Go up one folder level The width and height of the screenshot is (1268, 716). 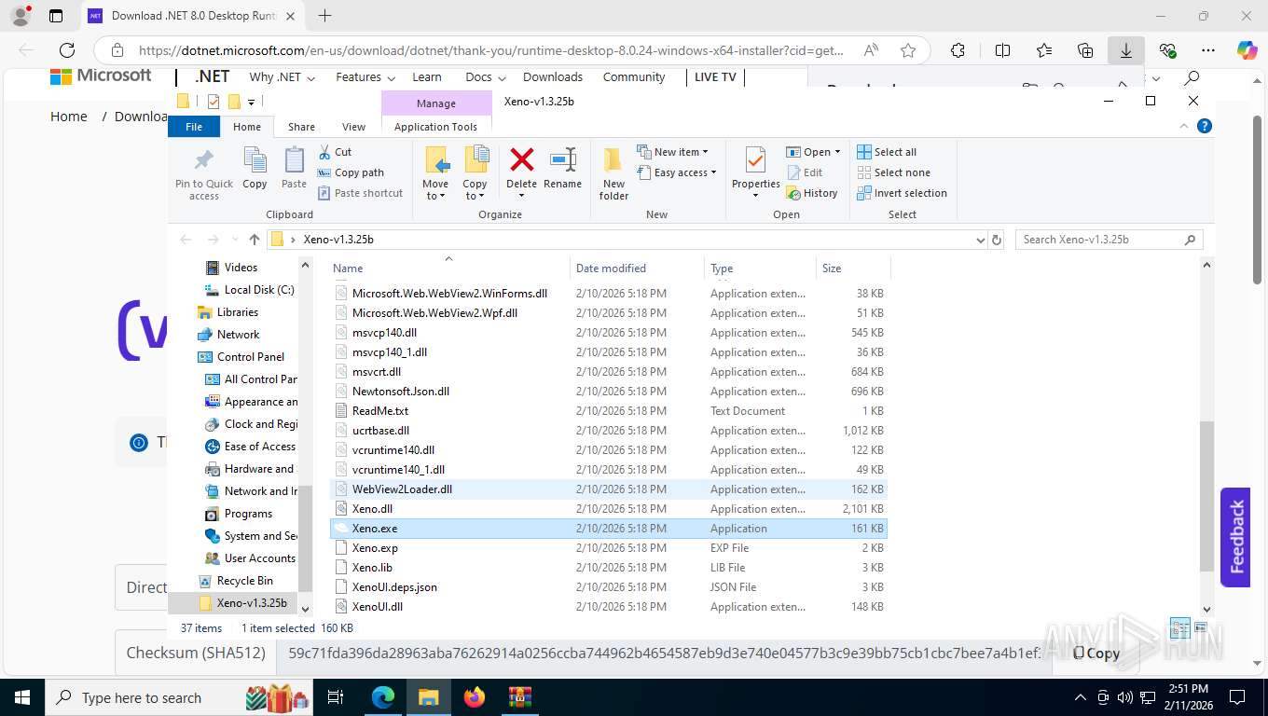tap(255, 240)
